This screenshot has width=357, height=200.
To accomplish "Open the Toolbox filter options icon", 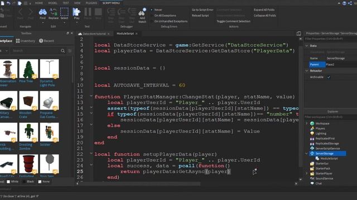I will point(70,51).
